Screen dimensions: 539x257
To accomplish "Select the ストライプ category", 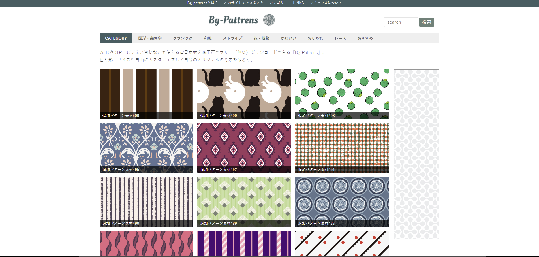I will point(232,38).
